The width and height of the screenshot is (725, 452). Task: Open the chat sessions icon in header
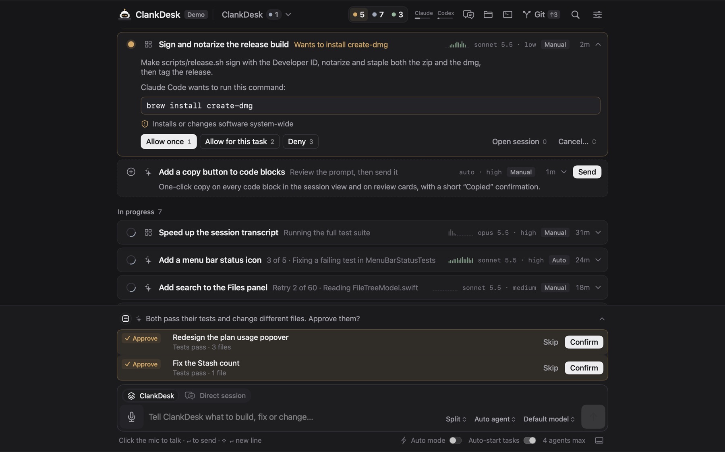click(468, 14)
